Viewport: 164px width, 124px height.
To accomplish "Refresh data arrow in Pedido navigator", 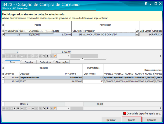I will tap(44, 56).
